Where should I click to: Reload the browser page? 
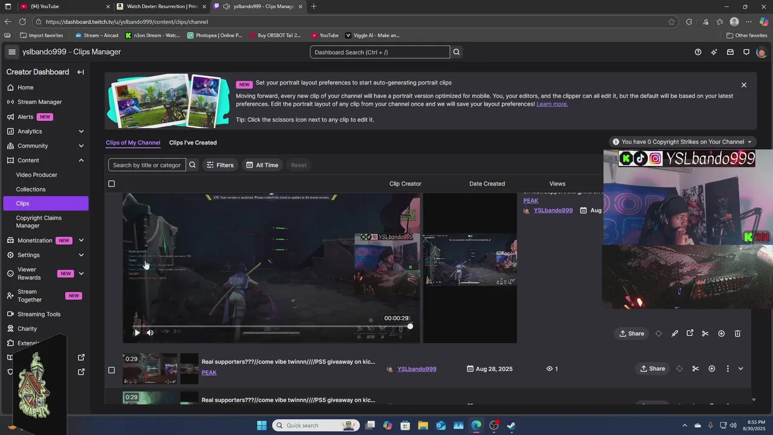tap(22, 22)
